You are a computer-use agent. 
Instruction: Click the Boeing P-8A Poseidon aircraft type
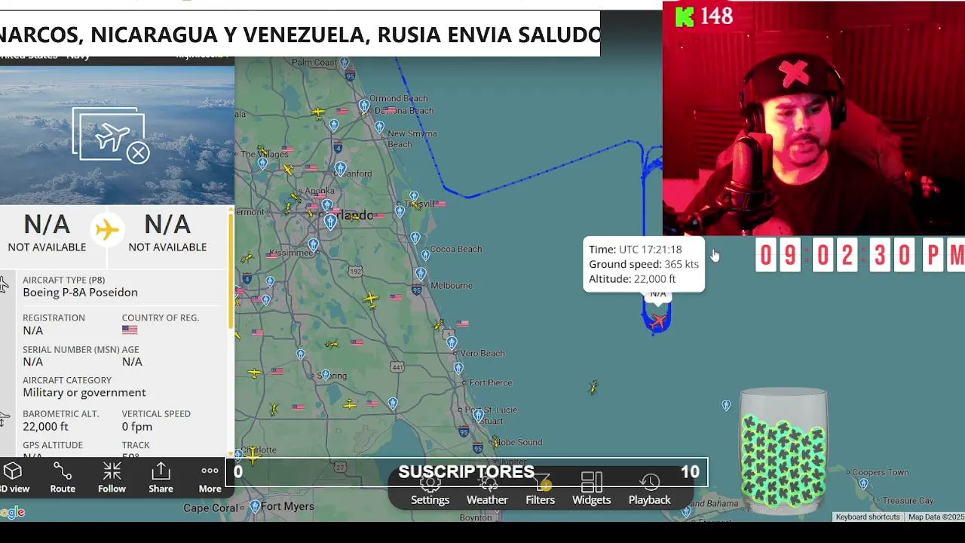coord(80,293)
